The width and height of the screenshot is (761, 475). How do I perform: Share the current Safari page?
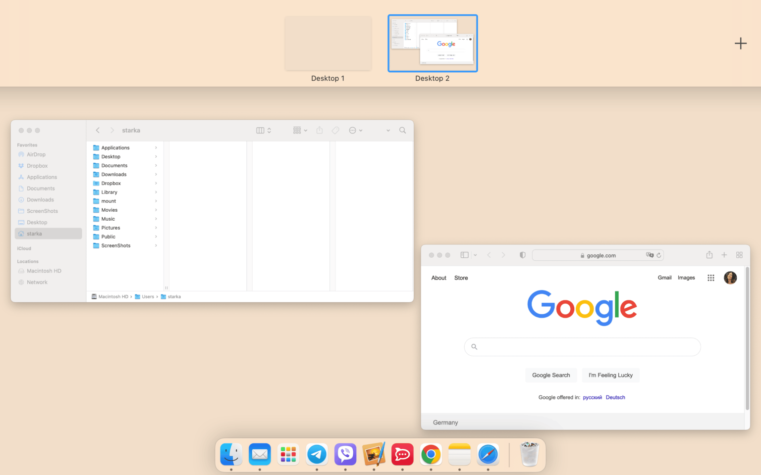coord(709,255)
